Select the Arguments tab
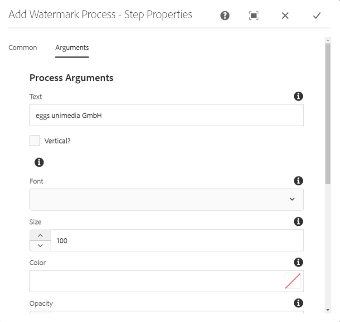 click(72, 48)
